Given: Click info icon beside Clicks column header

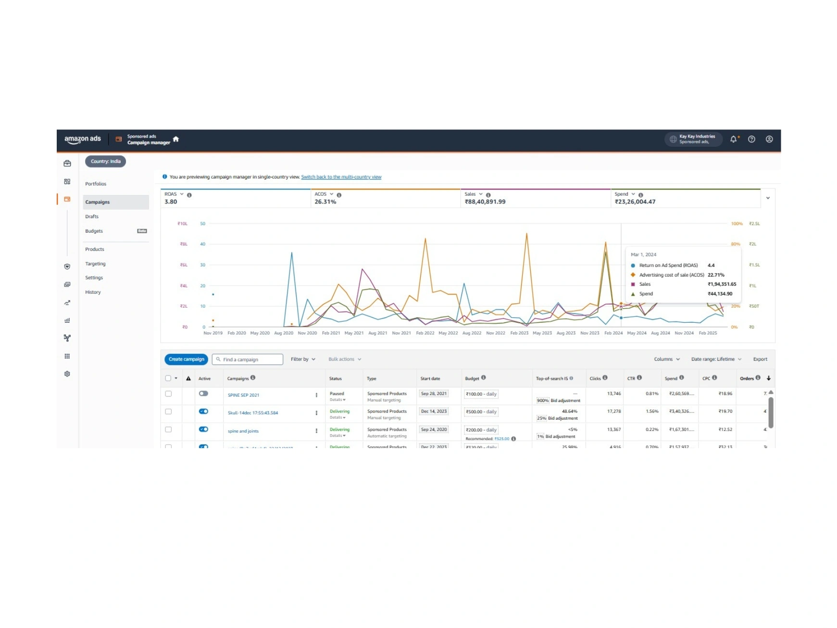Looking at the screenshot, I should 605,377.
